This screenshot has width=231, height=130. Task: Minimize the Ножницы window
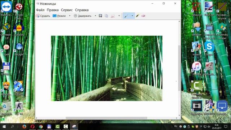(152, 3)
